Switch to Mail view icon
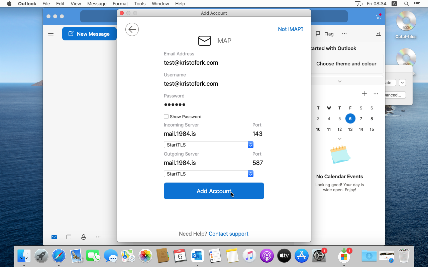This screenshot has width=428, height=267. [54, 237]
